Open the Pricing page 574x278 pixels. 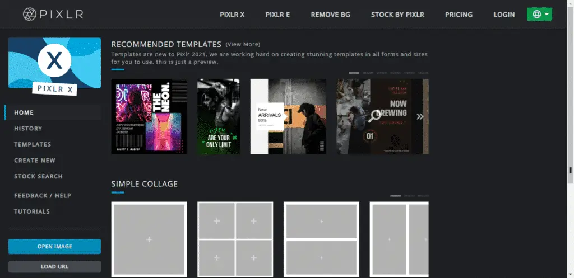[x=459, y=15]
